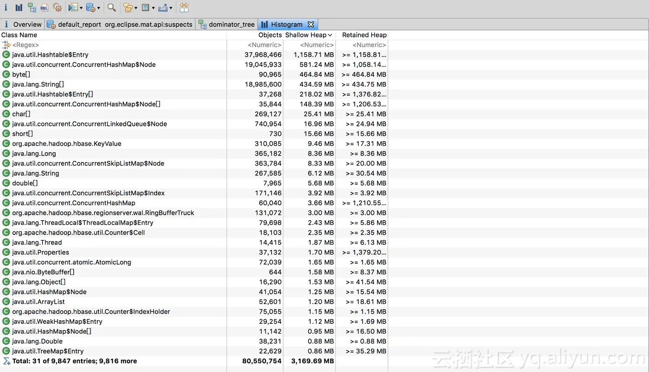The image size is (649, 372).
Task: Sort by the Objects column header
Action: [270, 35]
